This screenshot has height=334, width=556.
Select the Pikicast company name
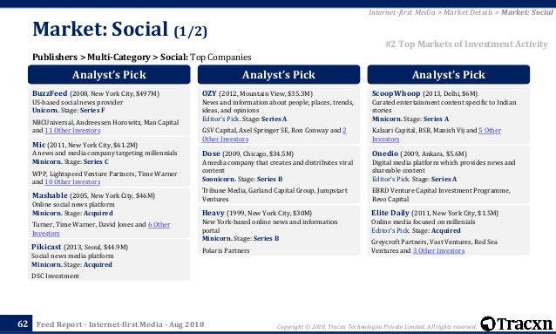46,247
